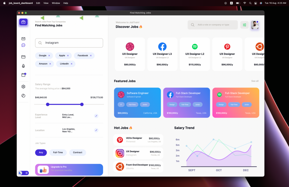Select the Contract job type

point(78,152)
